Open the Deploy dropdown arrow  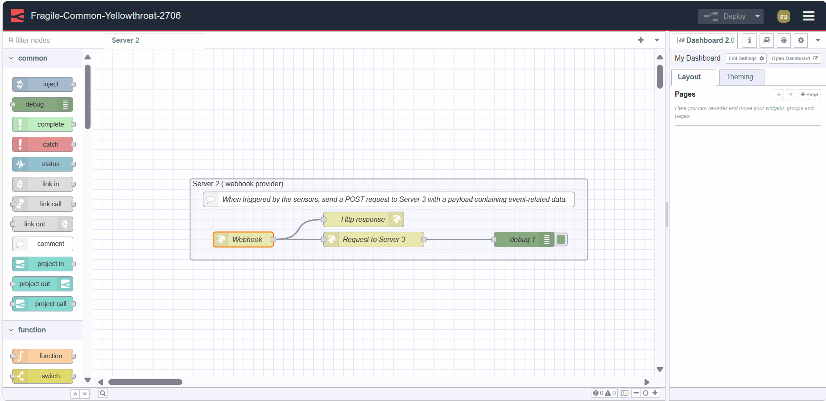coord(758,16)
